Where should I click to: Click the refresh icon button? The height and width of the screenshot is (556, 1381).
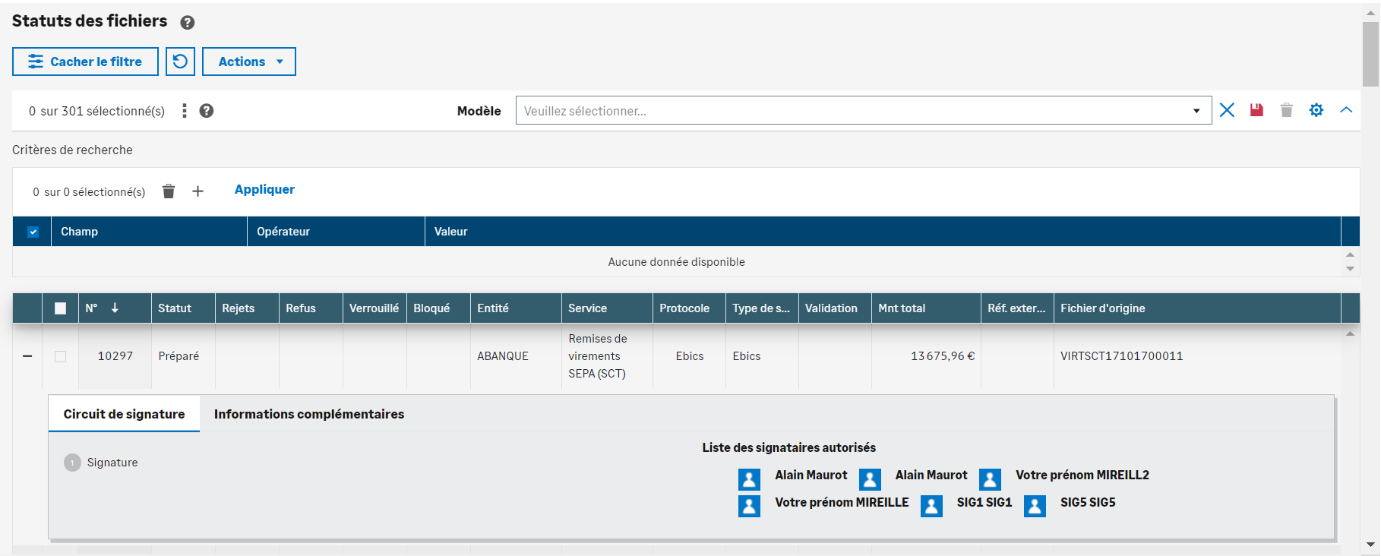180,62
